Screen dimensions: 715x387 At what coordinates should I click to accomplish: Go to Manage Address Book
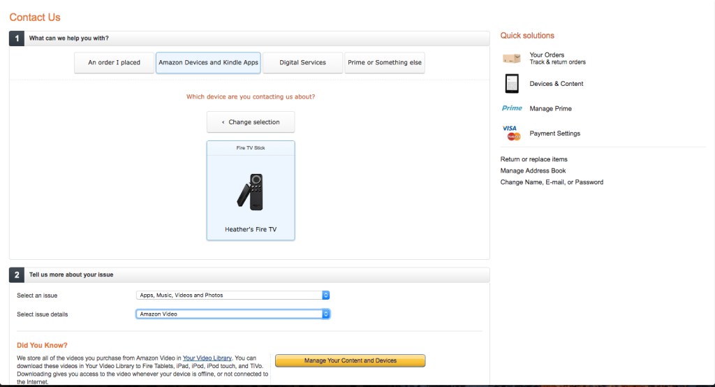533,170
